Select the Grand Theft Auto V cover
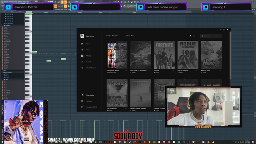The width and height of the screenshot is (256, 144). point(117,55)
